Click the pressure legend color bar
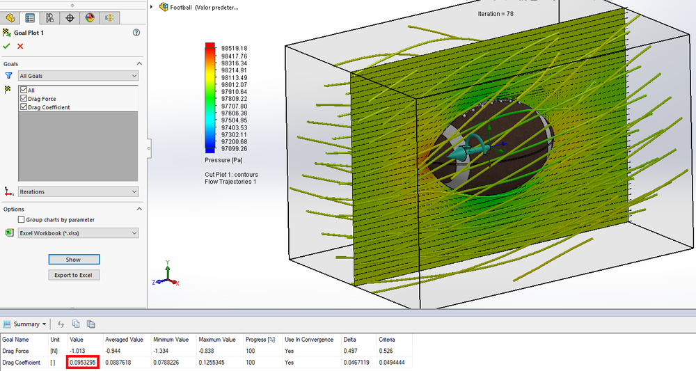Image resolution: width=696 pixels, height=371 pixels. tap(210, 97)
